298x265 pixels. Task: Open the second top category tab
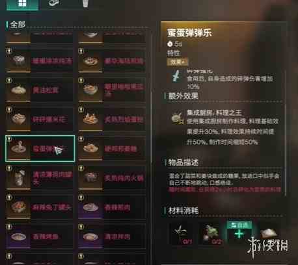pos(54,4)
